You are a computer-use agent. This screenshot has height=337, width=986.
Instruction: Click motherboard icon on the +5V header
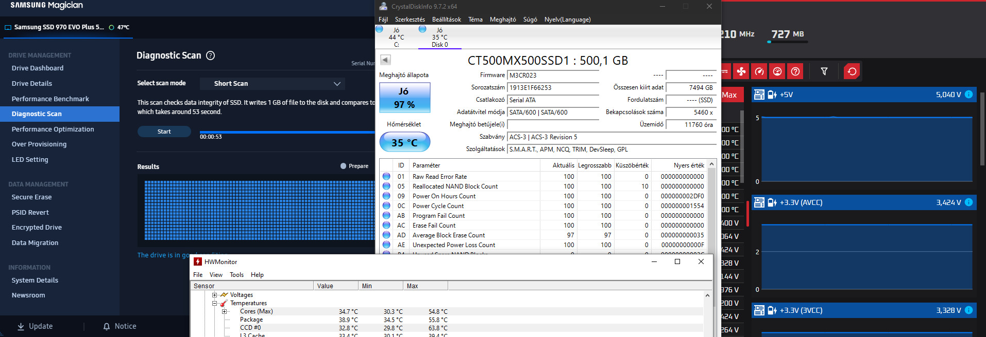pos(759,95)
